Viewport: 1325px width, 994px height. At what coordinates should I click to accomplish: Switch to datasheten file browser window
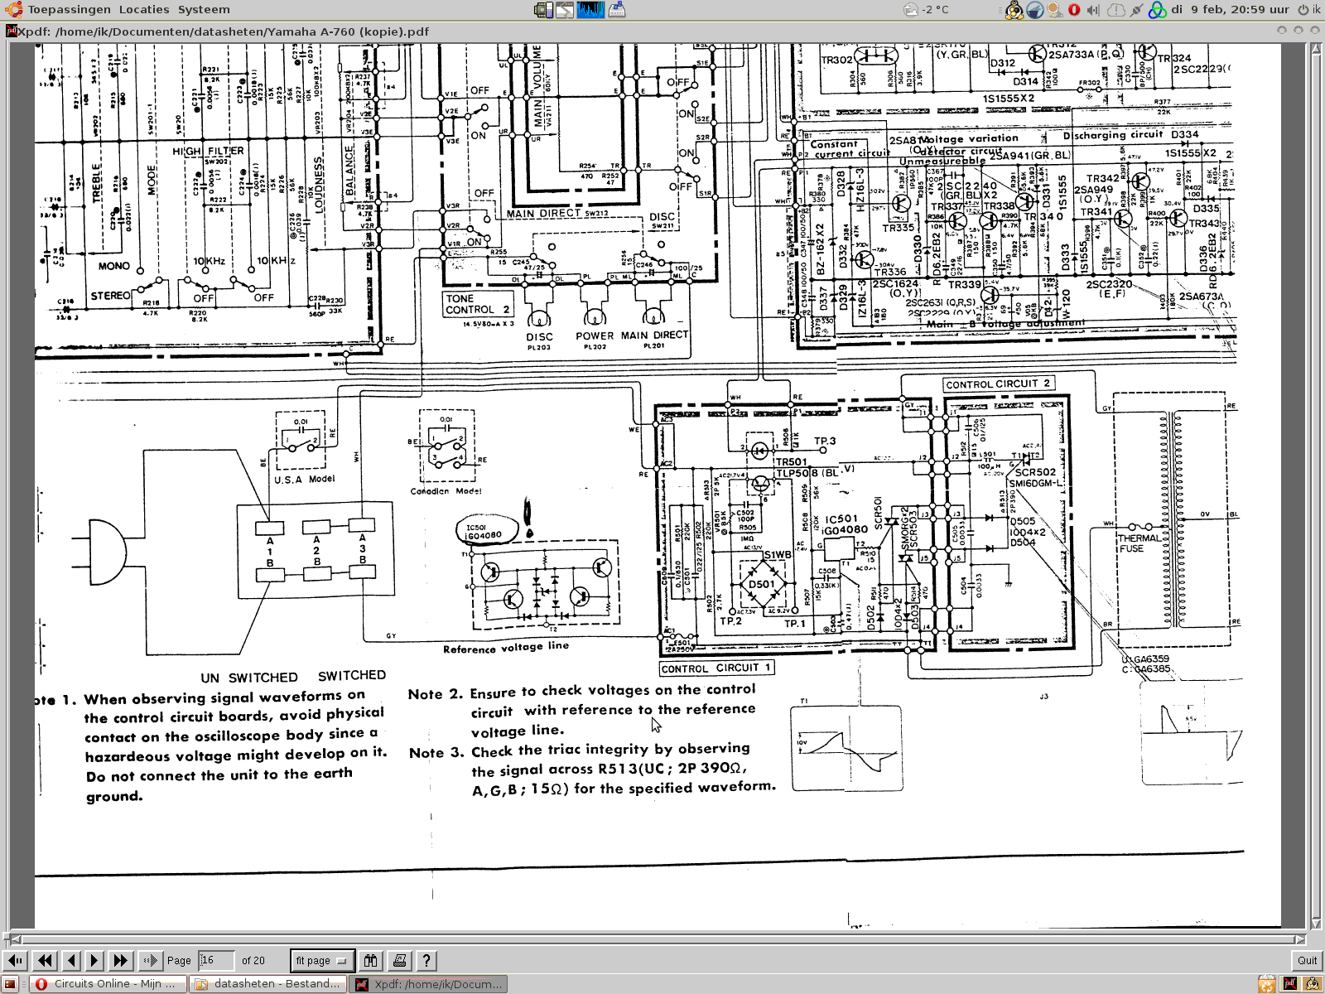(268, 984)
